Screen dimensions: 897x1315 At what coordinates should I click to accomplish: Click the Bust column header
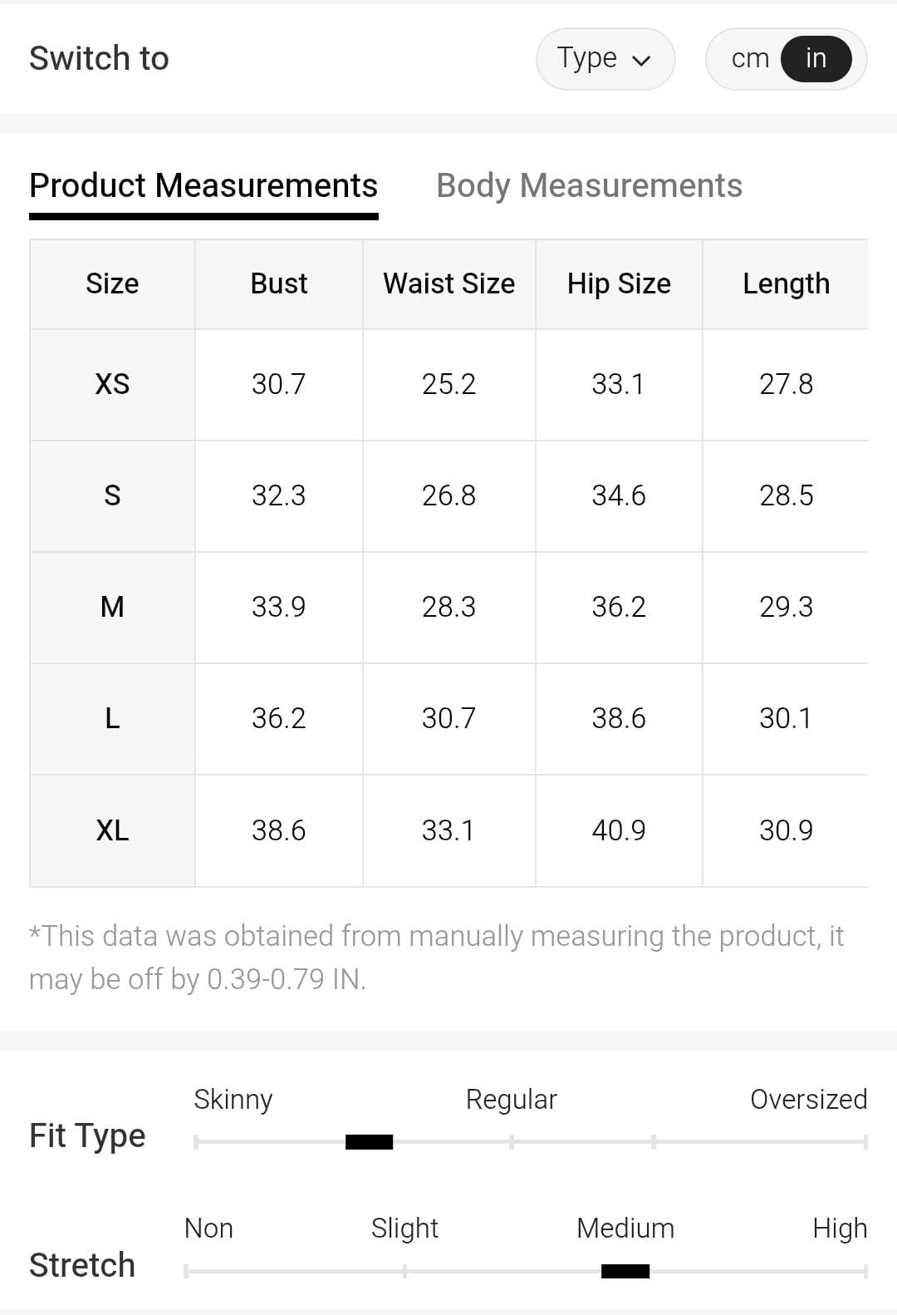279,283
